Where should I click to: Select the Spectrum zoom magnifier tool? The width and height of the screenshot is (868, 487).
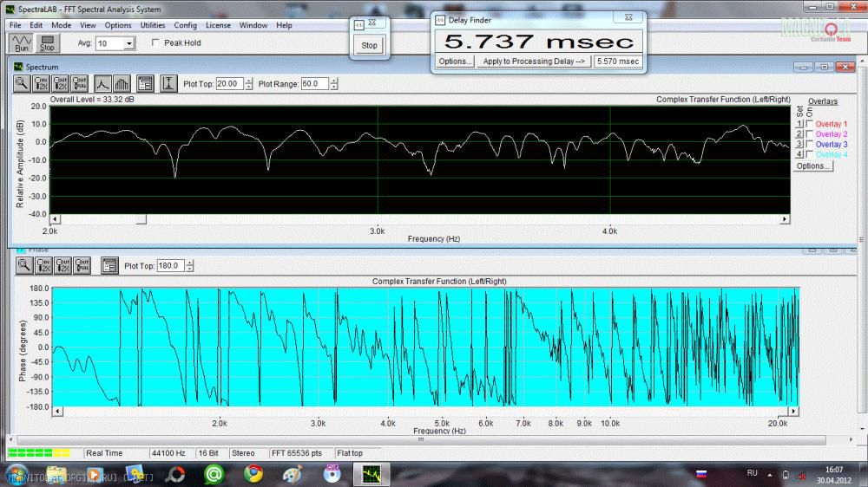22,83
